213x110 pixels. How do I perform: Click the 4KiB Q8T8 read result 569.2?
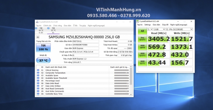click(159, 47)
